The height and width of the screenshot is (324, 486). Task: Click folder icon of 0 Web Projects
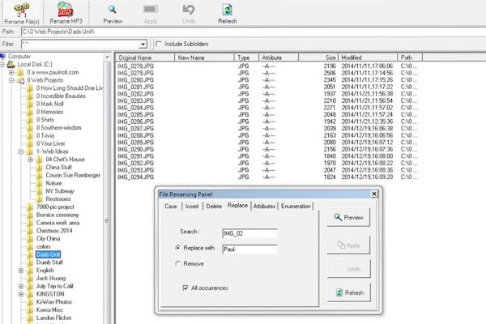coord(21,80)
